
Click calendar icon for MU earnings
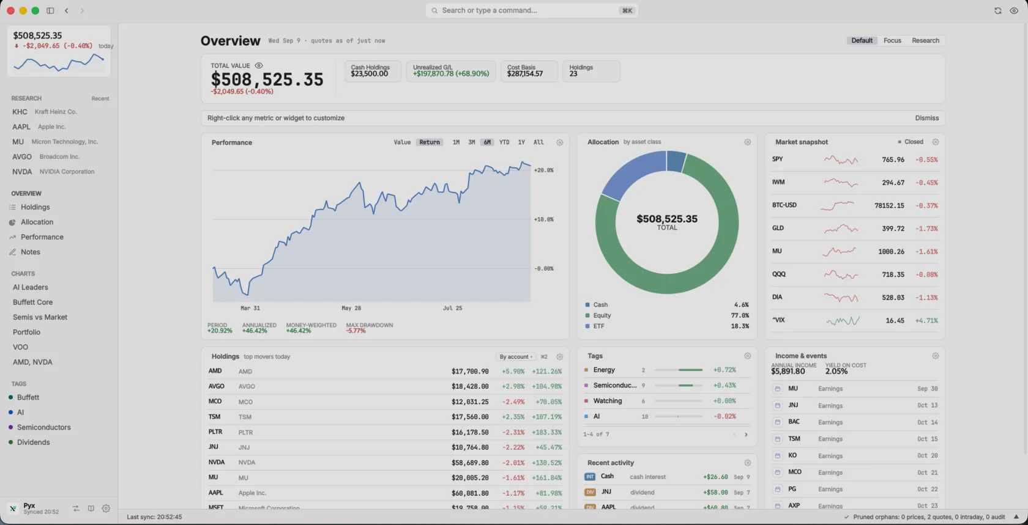click(777, 389)
